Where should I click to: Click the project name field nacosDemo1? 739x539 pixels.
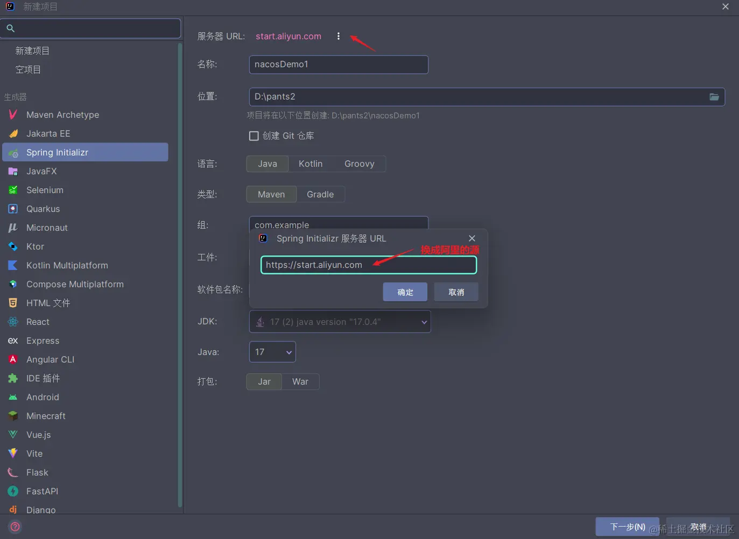click(x=339, y=65)
